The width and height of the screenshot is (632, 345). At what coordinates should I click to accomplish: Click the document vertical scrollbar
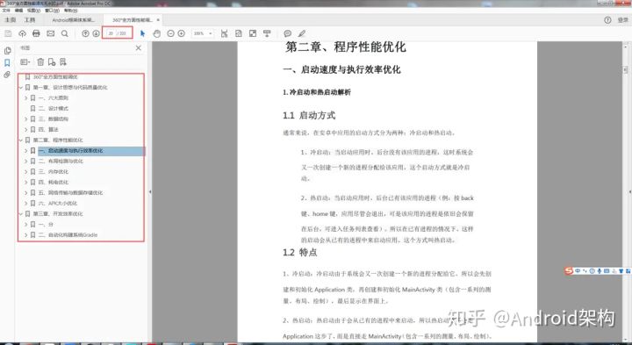click(626, 192)
